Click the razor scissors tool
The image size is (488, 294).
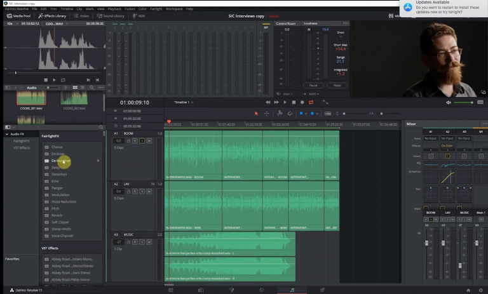[x=280, y=114]
